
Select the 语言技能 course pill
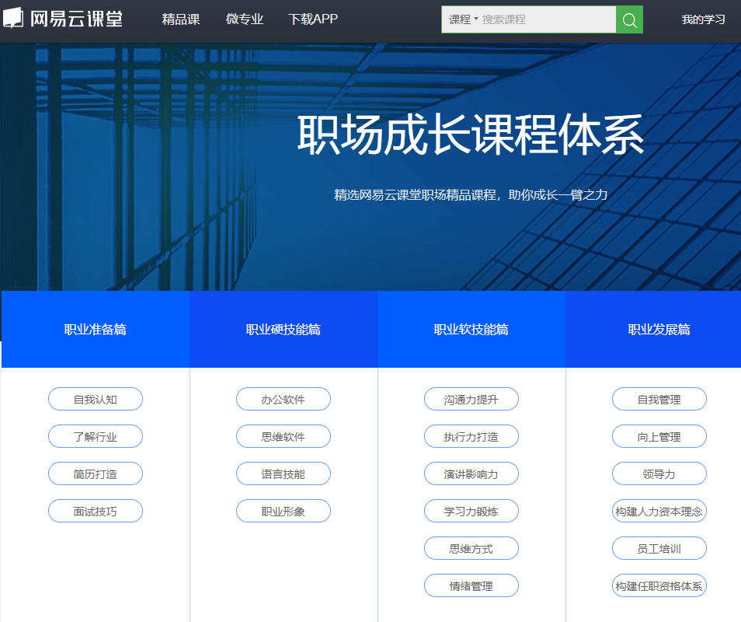283,473
